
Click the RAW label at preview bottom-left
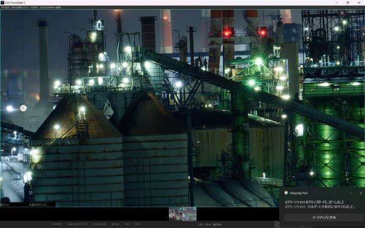pos(5,205)
